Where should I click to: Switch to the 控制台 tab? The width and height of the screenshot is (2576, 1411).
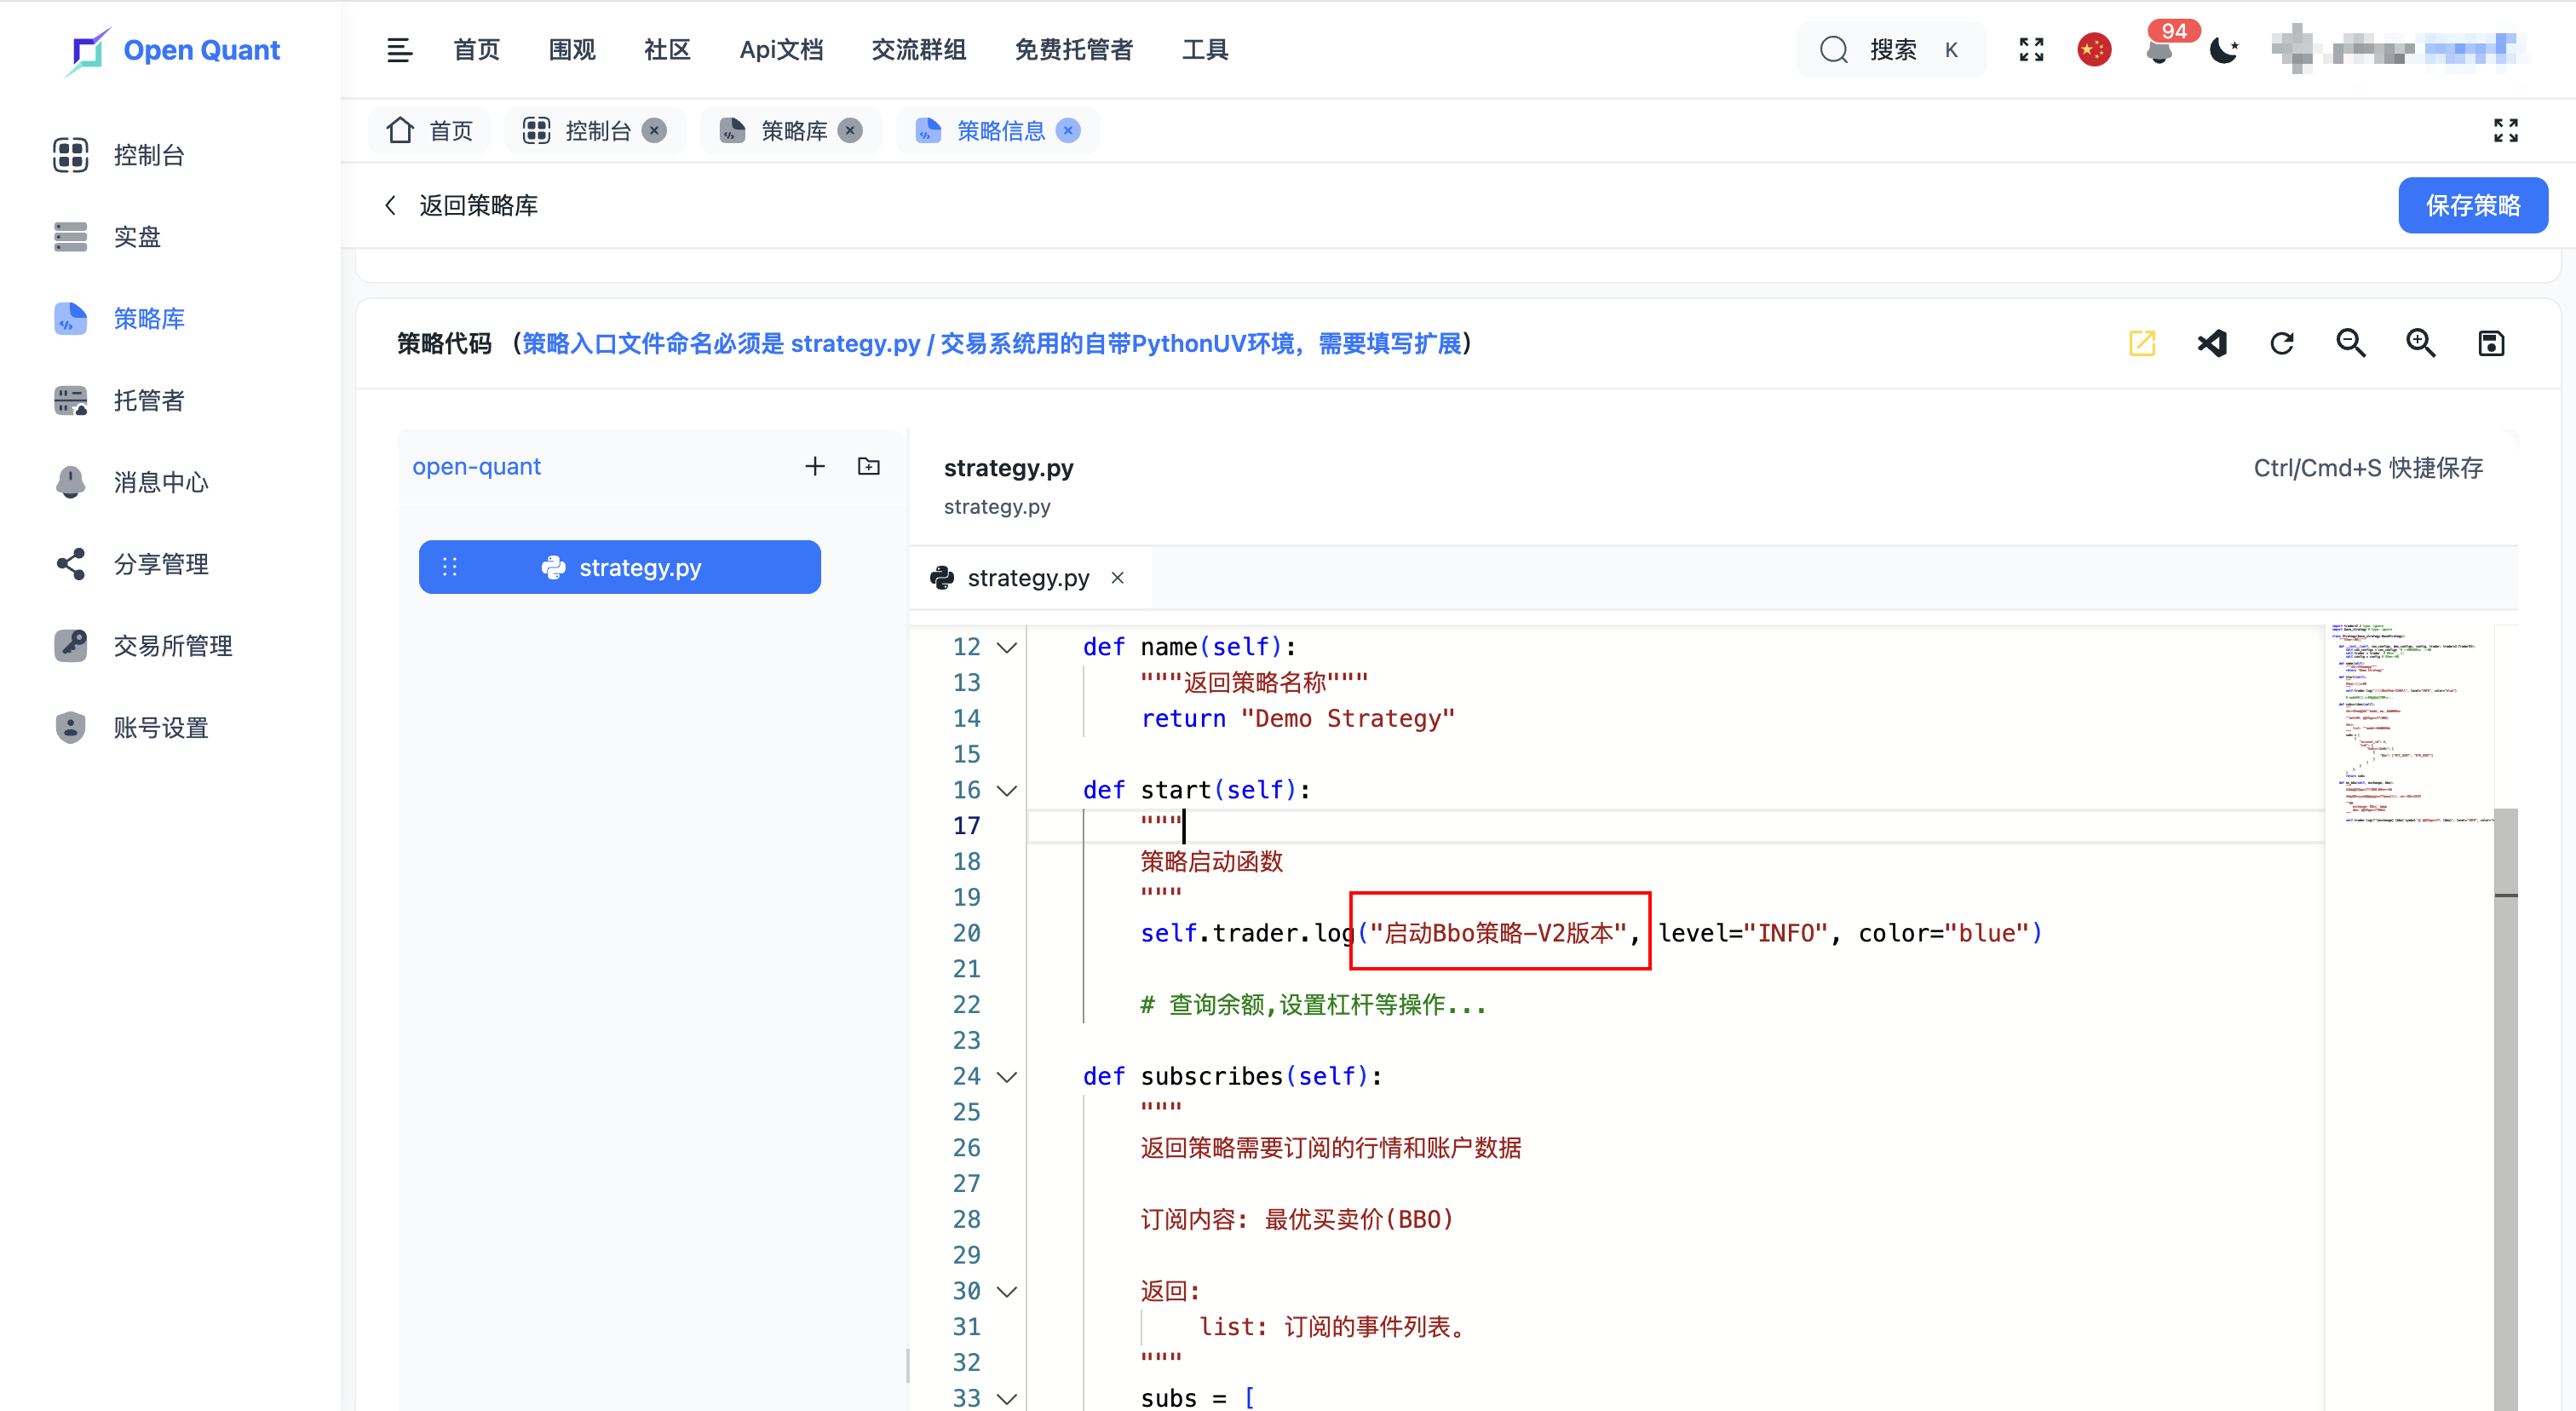(x=597, y=131)
